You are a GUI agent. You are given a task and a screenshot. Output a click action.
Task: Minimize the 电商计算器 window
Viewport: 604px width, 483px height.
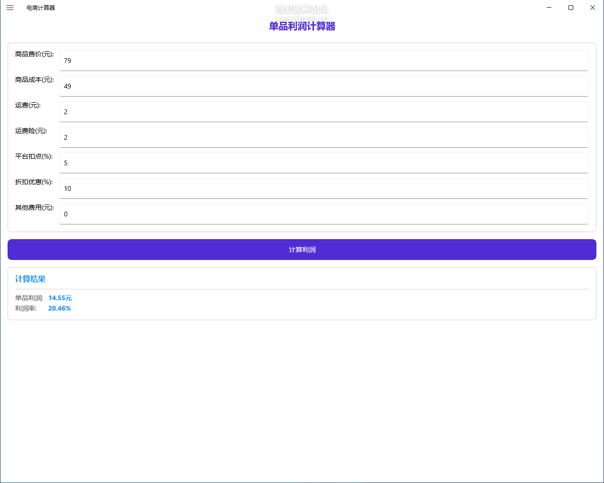click(x=549, y=8)
